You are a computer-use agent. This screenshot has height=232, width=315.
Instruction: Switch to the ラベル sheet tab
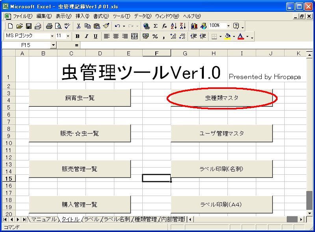point(91,219)
